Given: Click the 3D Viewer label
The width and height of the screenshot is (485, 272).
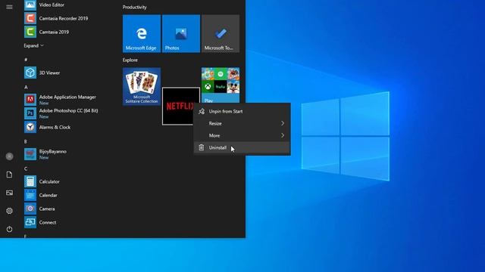Looking at the screenshot, I should [49, 73].
